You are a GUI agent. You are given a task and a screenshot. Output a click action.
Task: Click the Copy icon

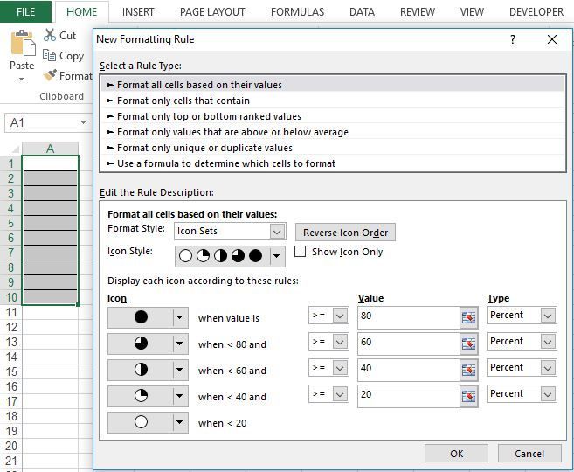49,55
